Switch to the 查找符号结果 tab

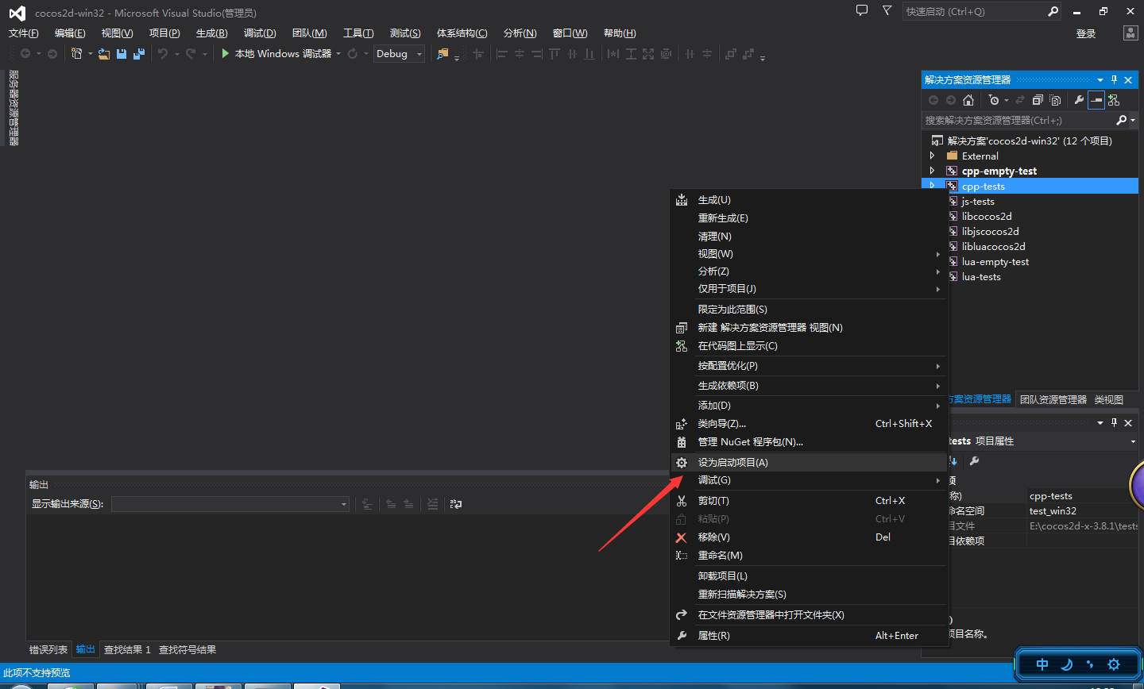(x=187, y=649)
